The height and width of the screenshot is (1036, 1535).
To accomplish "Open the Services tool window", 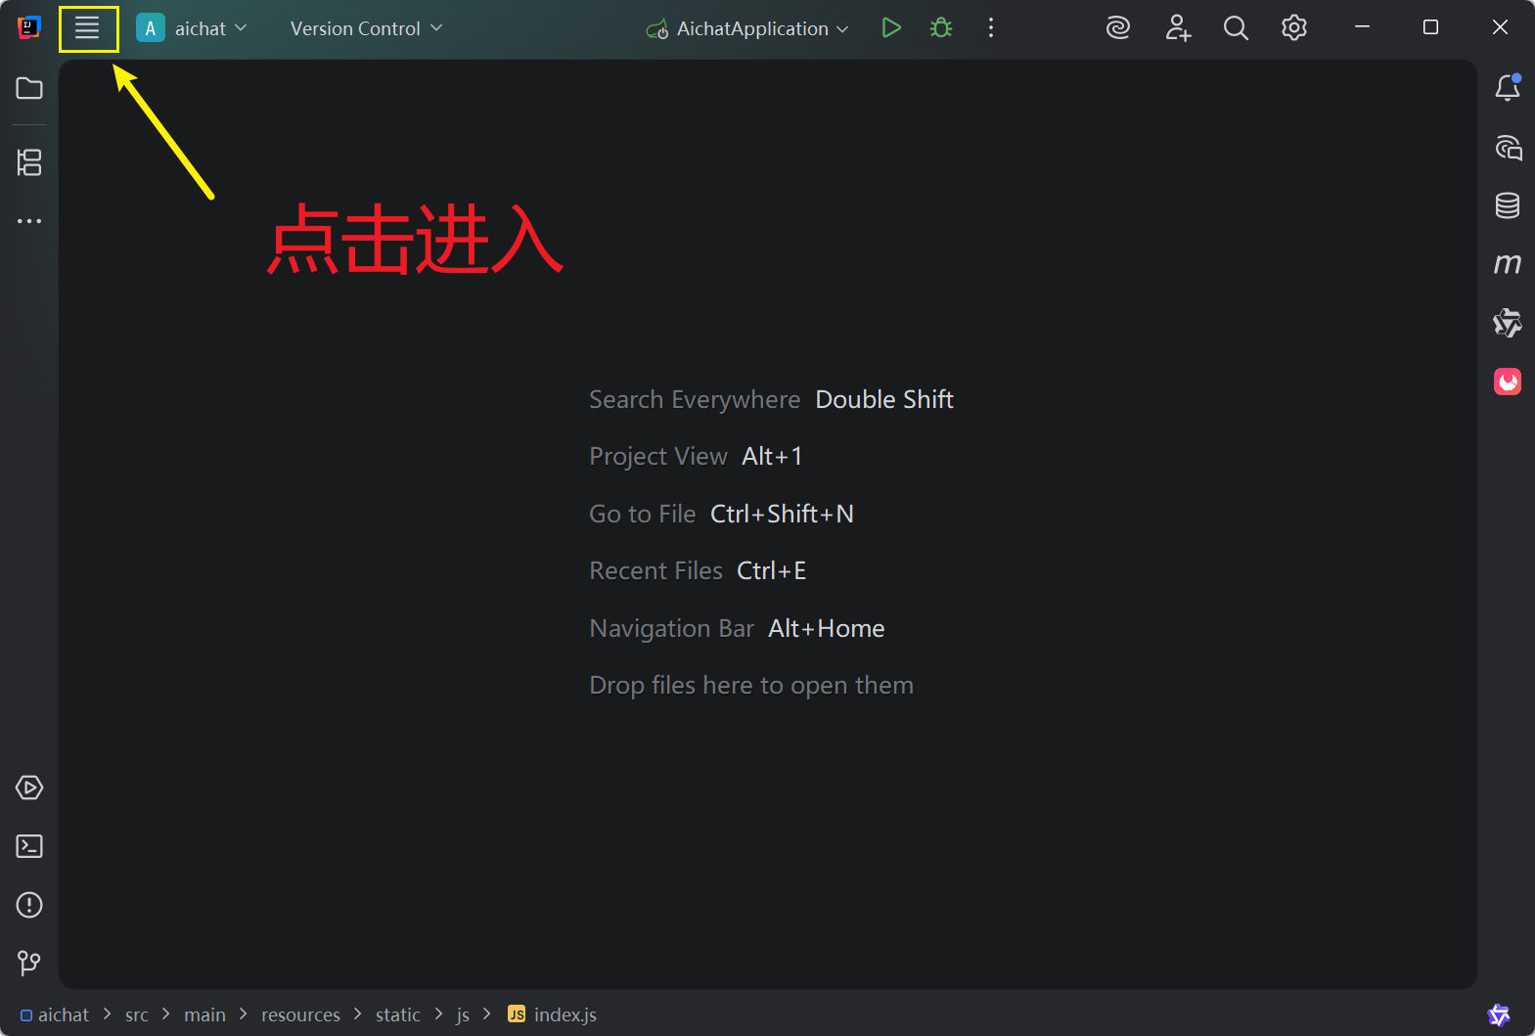I will pyautogui.click(x=29, y=788).
